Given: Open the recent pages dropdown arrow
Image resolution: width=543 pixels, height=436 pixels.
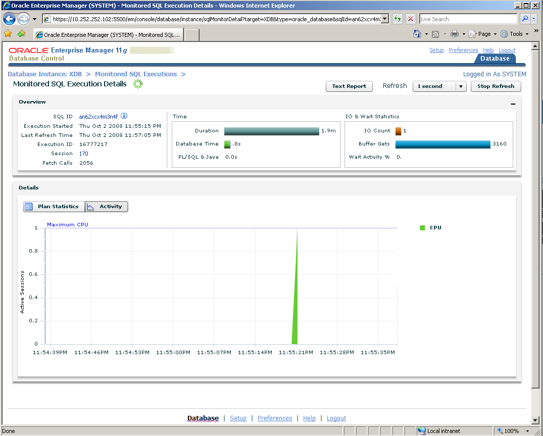Looking at the screenshot, I should click(x=34, y=19).
